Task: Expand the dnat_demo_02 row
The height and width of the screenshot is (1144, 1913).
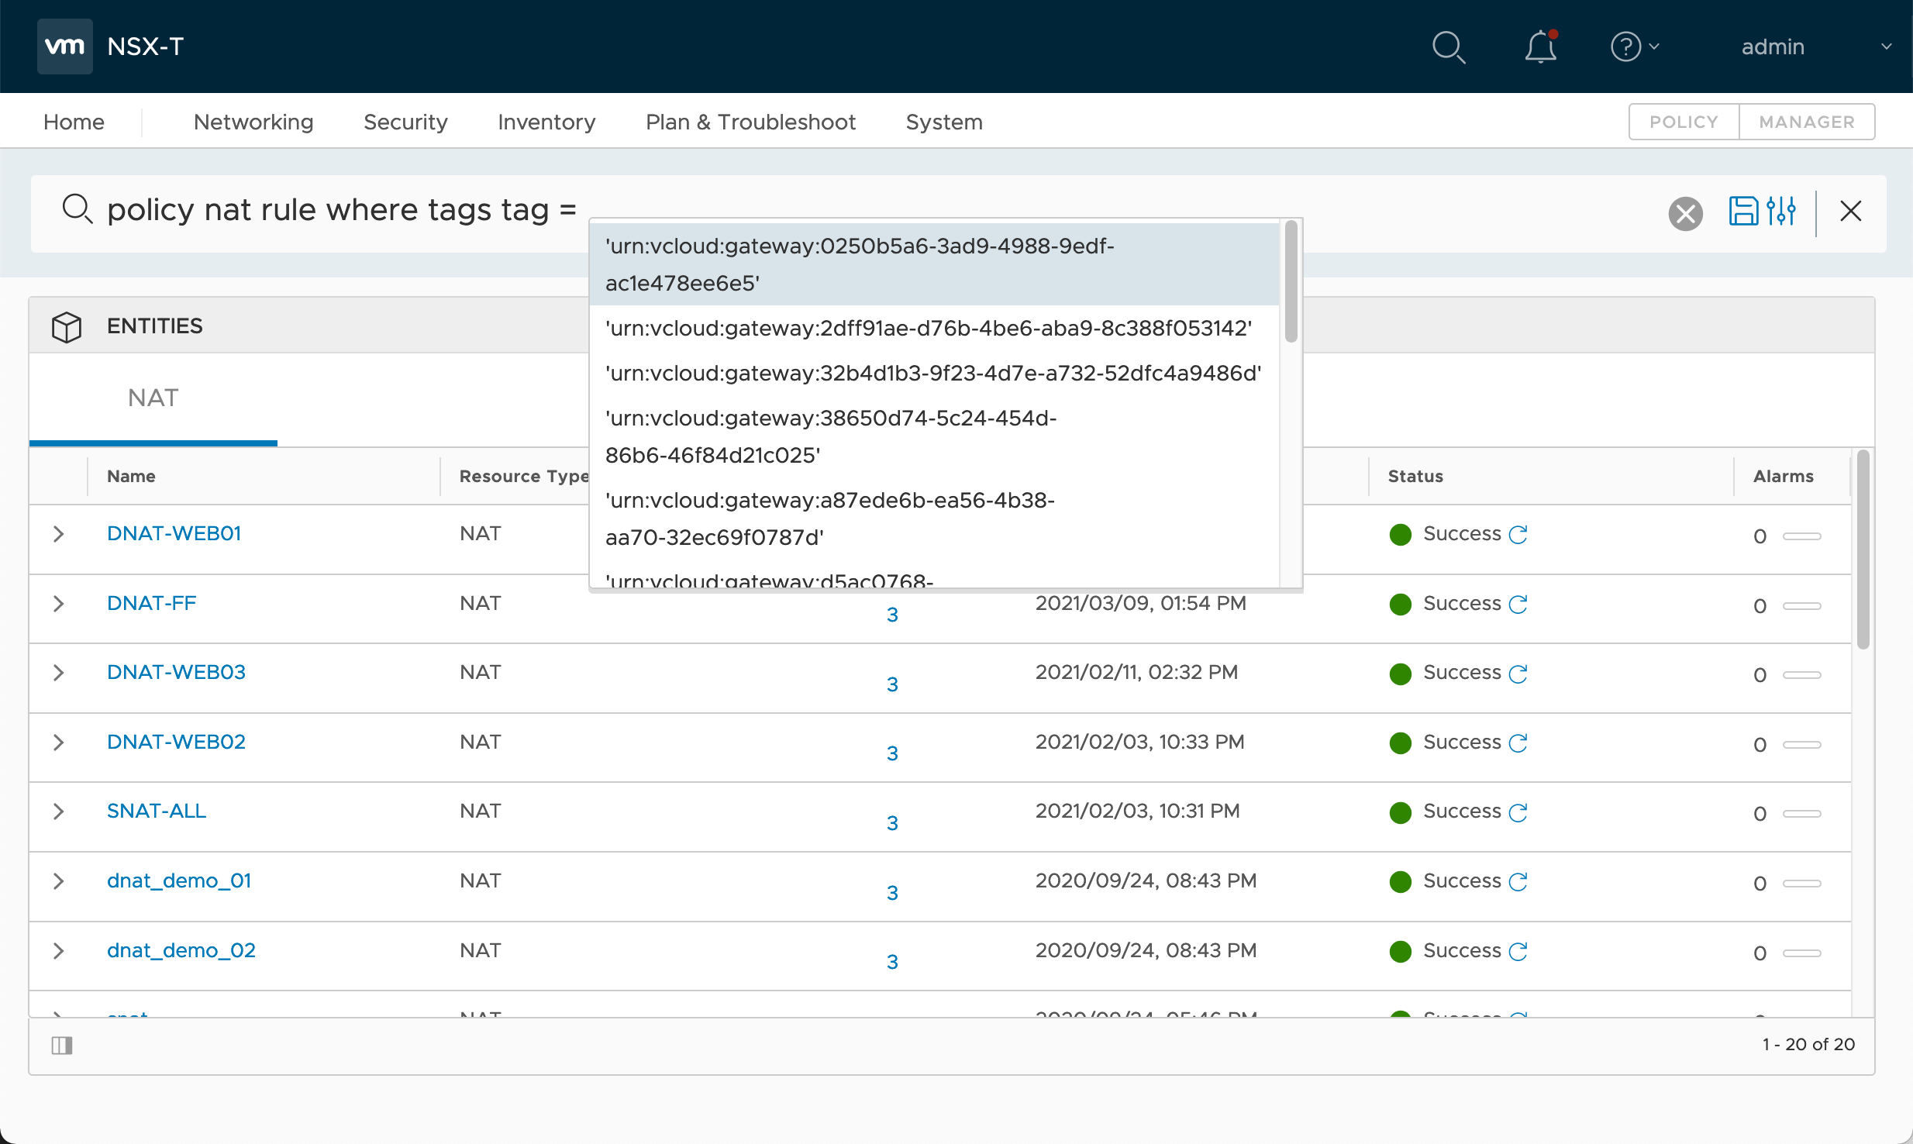Action: (x=58, y=951)
